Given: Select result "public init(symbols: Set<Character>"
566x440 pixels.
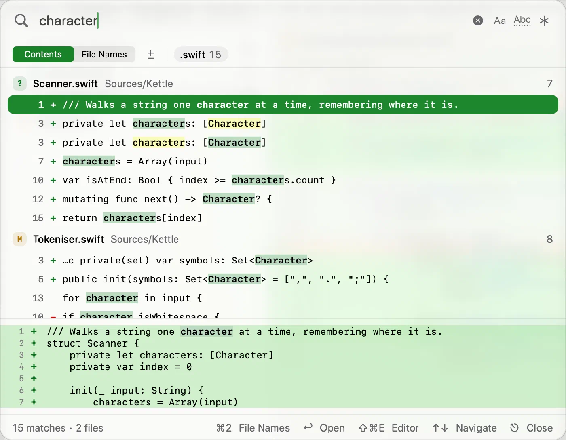Looking at the screenshot, I should tap(283, 279).
